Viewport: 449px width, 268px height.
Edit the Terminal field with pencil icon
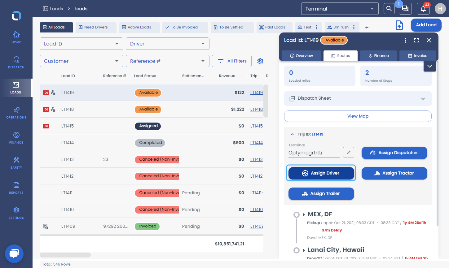pyautogui.click(x=349, y=152)
